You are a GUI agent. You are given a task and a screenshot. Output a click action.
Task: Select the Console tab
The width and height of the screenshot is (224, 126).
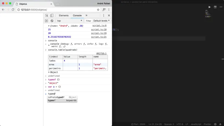pyautogui.click(x=77, y=15)
